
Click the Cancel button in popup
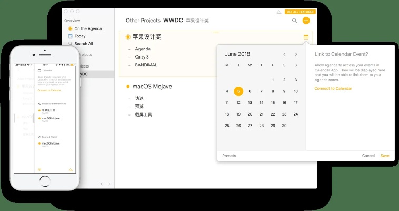[x=368, y=156]
